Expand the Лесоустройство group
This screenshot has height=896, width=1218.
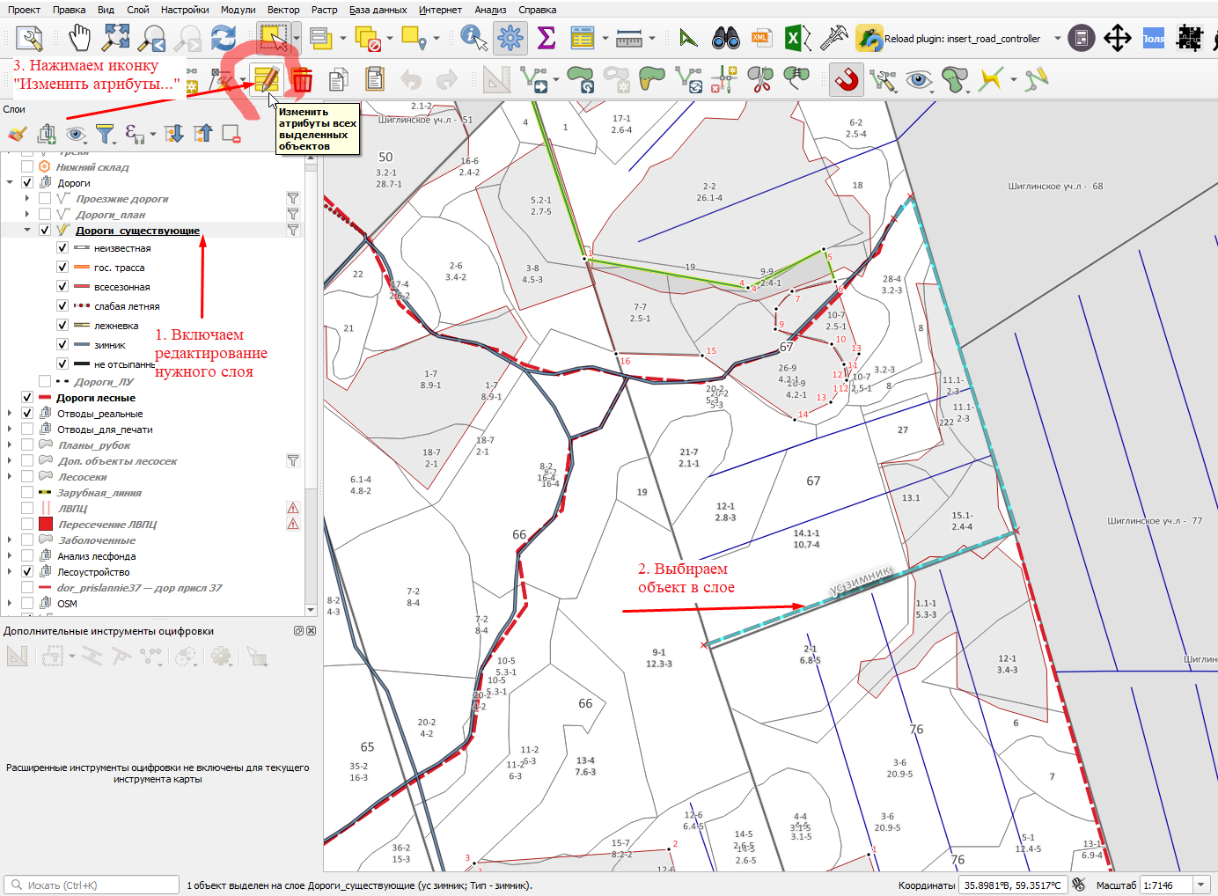point(10,571)
